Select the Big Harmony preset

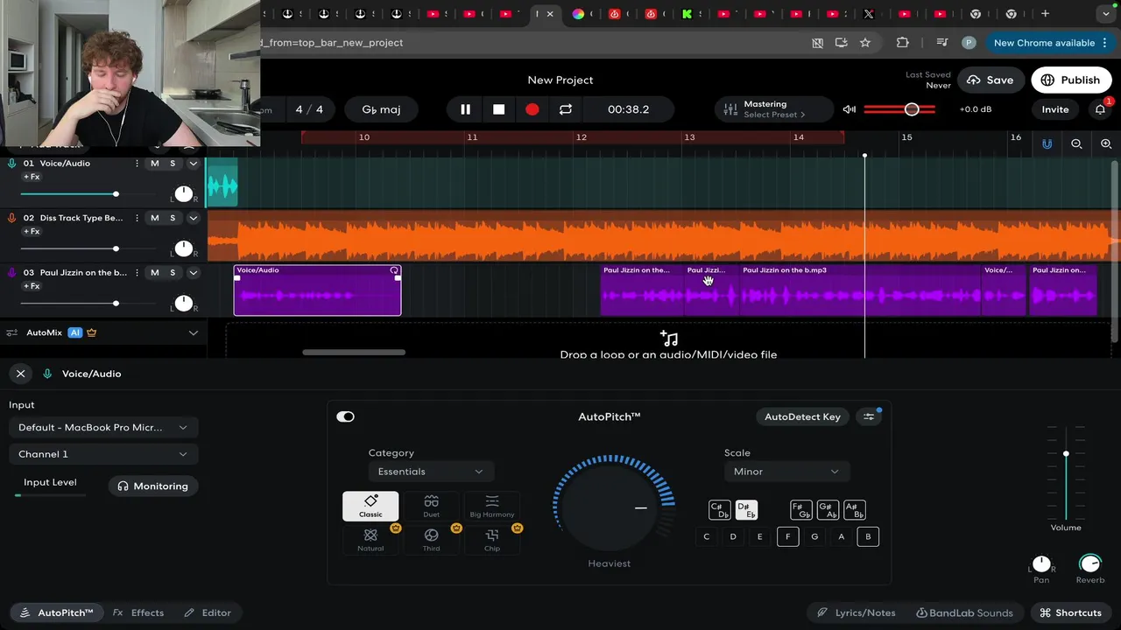[492, 506]
